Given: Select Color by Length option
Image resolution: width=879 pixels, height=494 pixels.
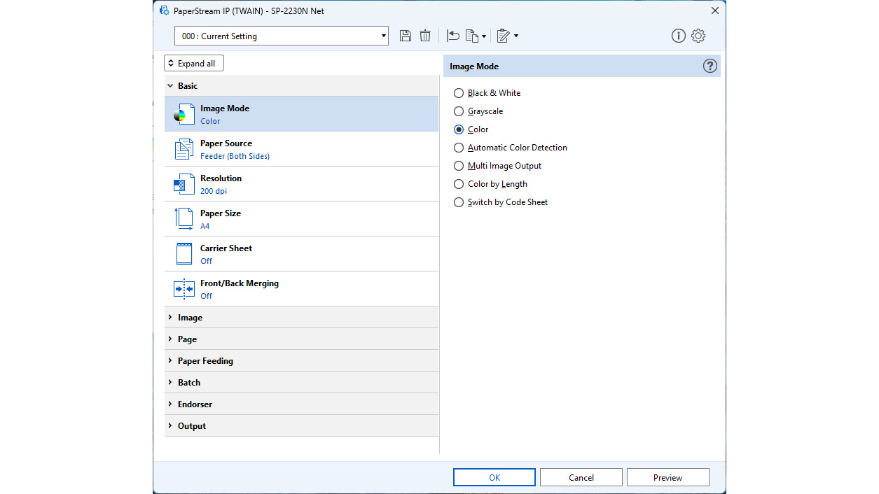Looking at the screenshot, I should click(459, 184).
